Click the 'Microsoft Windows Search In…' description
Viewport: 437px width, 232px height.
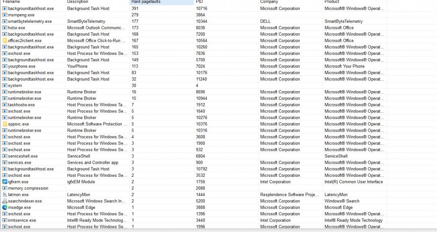click(x=97, y=201)
